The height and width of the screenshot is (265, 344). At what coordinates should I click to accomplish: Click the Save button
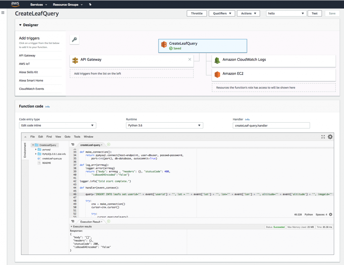click(x=332, y=13)
